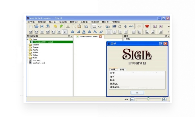The height and width of the screenshot is (117, 195).
Task: Click the 'ab' case change icon
Action: 161,32
